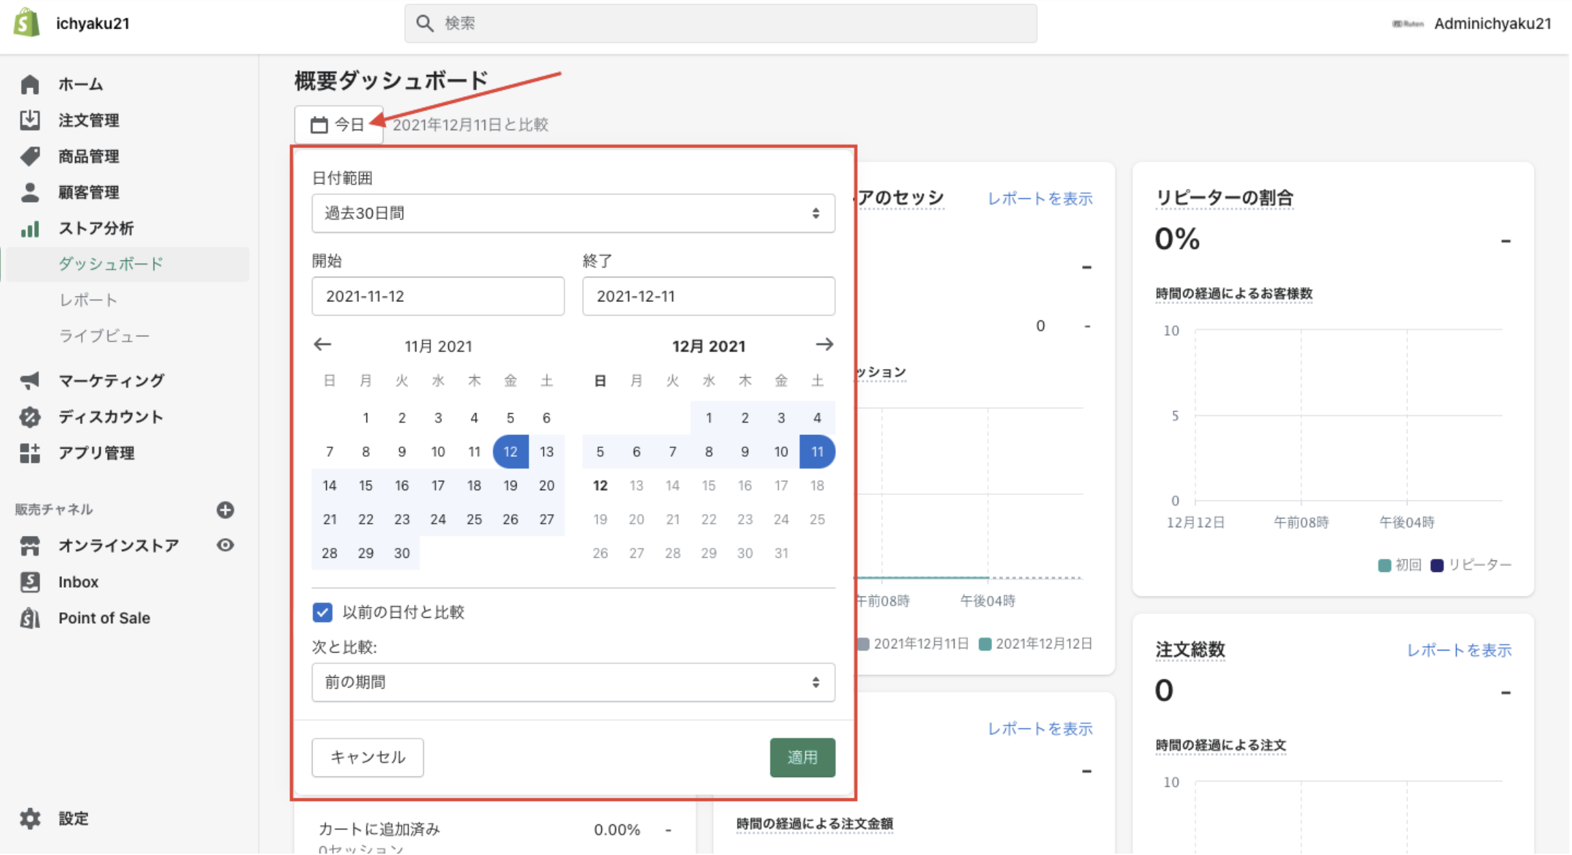Click the 販売チャネル section label
This screenshot has height=855, width=1572.
coord(54,509)
